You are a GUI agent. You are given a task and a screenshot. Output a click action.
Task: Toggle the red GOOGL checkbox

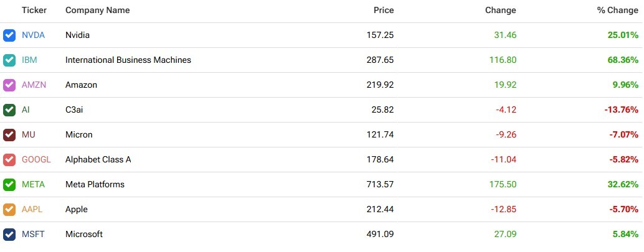click(9, 160)
